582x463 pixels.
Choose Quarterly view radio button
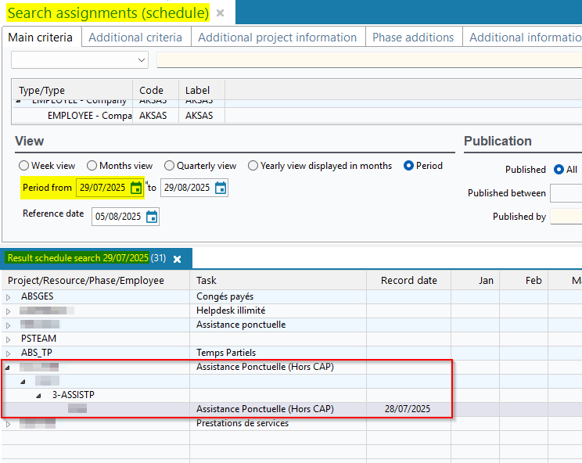[169, 166]
